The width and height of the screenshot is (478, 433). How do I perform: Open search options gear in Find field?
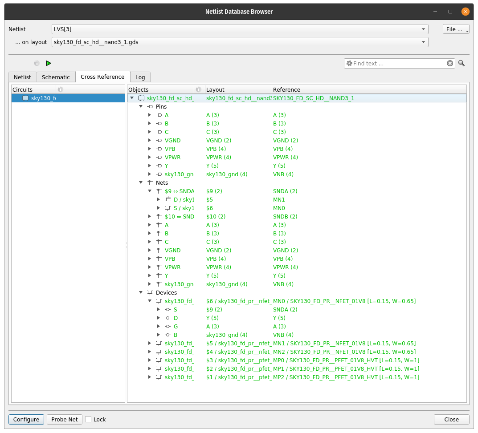(x=349, y=63)
